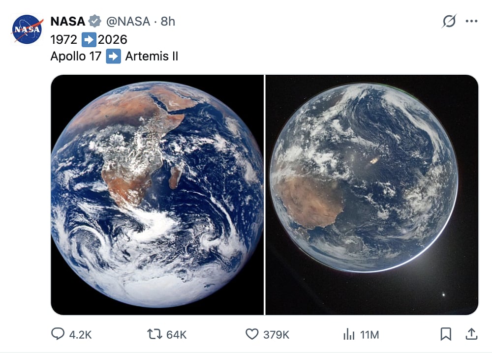Click the NASA display name

tap(67, 21)
